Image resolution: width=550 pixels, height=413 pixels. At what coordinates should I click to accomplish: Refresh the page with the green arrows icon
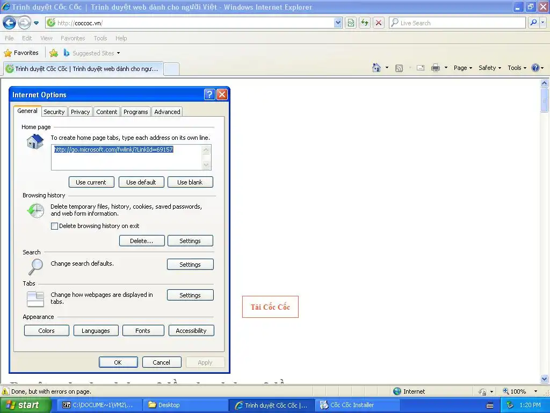click(x=365, y=23)
